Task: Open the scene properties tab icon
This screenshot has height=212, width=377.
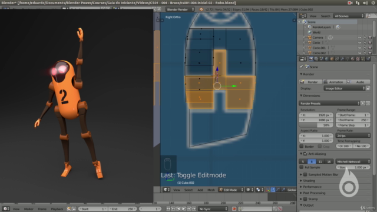Action: pos(322,59)
